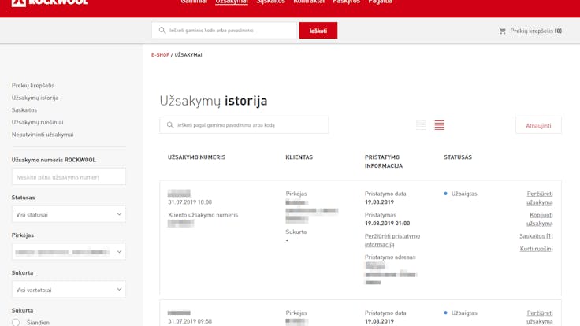580x326 pixels.
Task: Open the Užsakymai menu item
Action: pyautogui.click(x=232, y=2)
